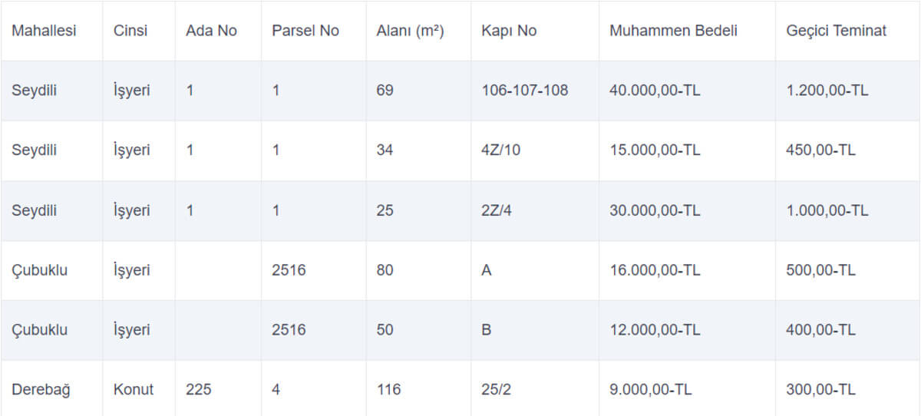Click the 1.000,00-TL deposit cell
Viewport: 921px width, 416px height.
coord(847,210)
